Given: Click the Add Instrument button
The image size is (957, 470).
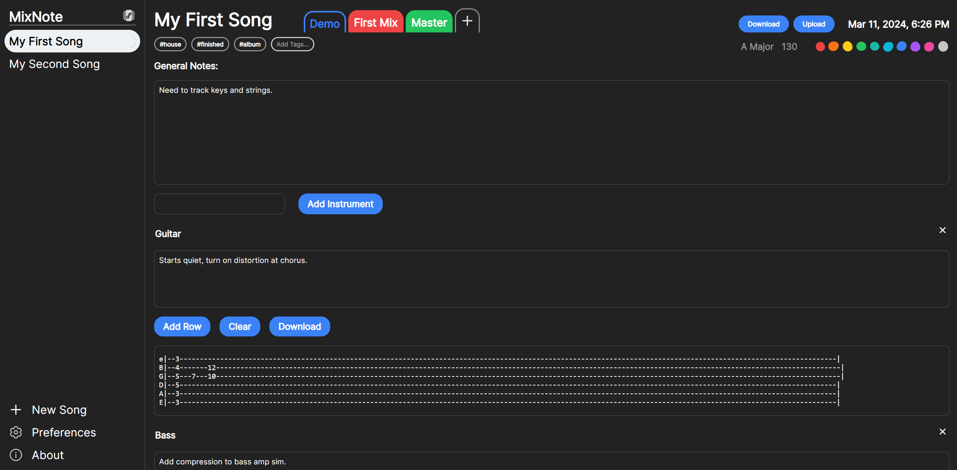Looking at the screenshot, I should (340, 204).
